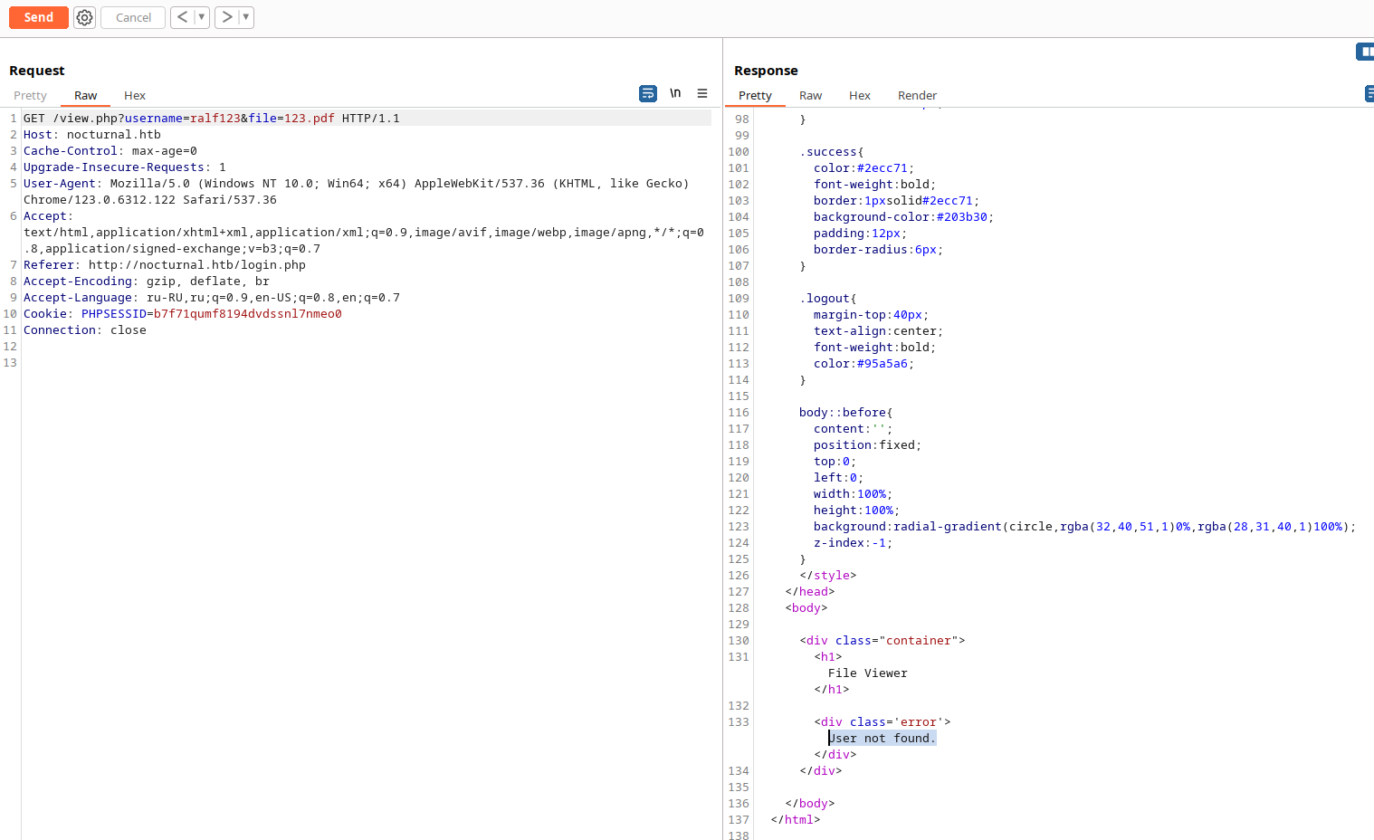Click the 'background-color:#203b30' CSS line
Image resolution: width=1374 pixels, height=840 pixels.
[x=904, y=217]
